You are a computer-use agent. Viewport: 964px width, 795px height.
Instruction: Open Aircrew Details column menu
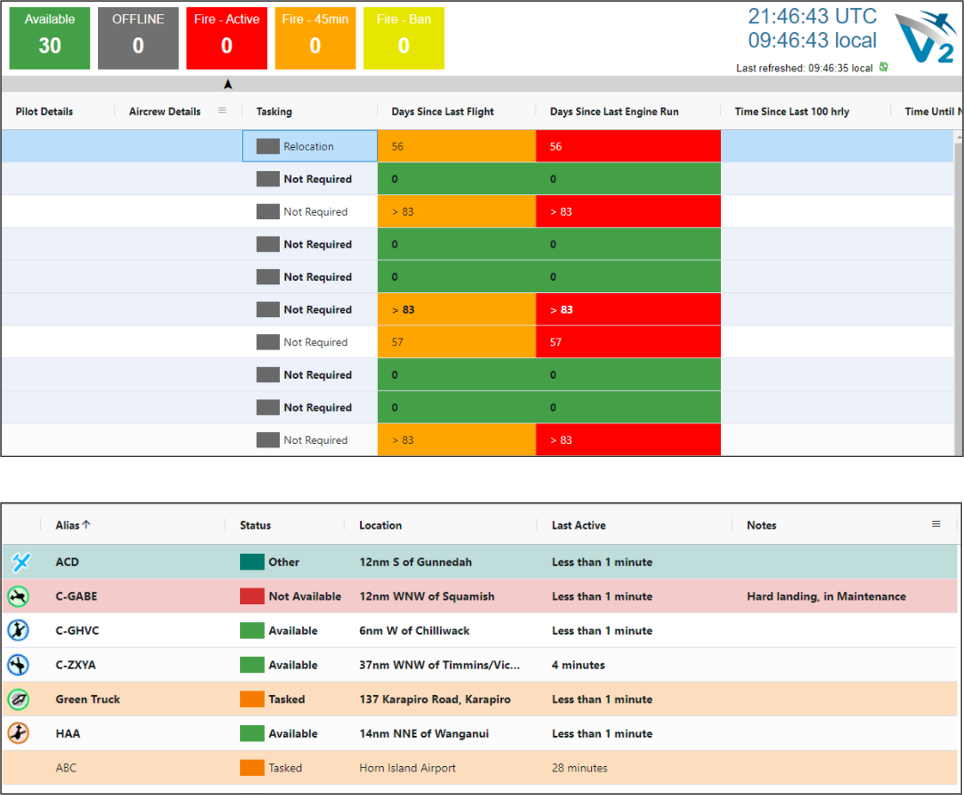coord(222,110)
